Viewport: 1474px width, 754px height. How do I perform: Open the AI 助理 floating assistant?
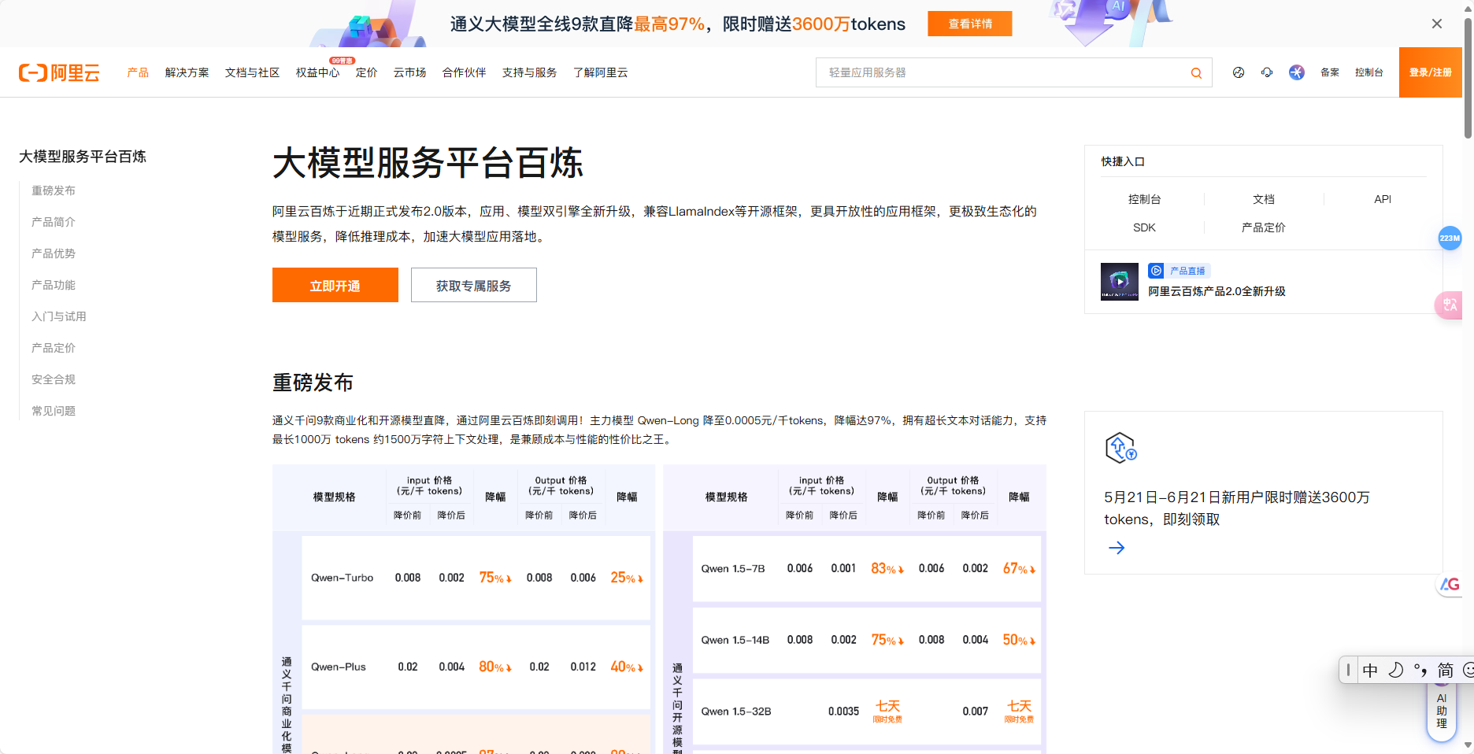[x=1442, y=708]
